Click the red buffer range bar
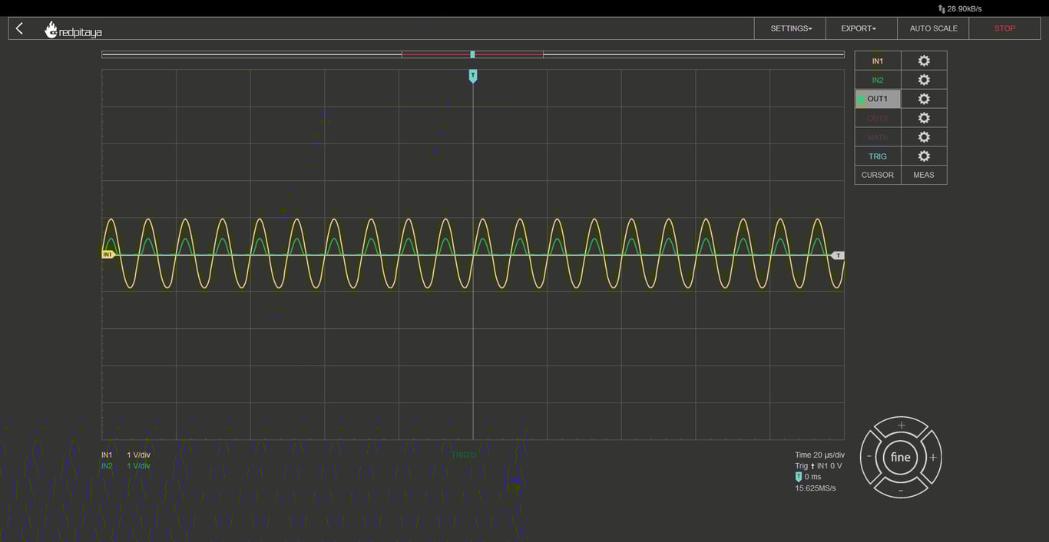The image size is (1049, 542). (472, 54)
